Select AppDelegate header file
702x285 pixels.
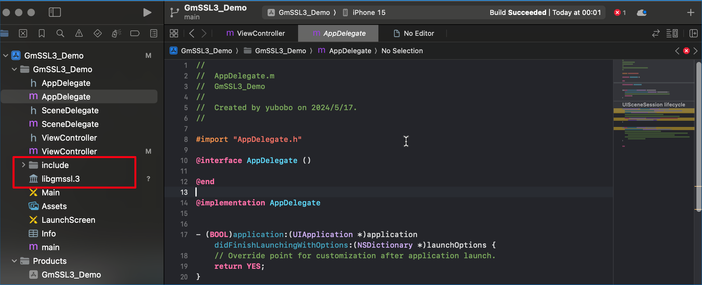(66, 83)
